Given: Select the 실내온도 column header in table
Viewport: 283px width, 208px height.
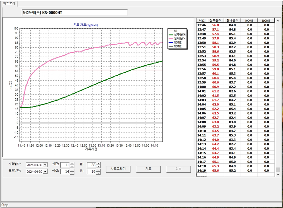Looking at the screenshot, I should (232, 20).
